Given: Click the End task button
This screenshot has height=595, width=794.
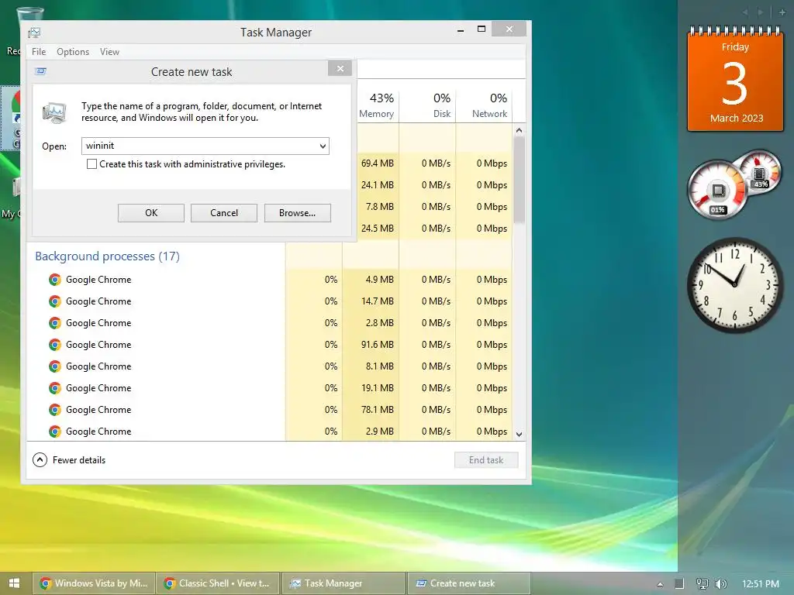Looking at the screenshot, I should [486, 460].
